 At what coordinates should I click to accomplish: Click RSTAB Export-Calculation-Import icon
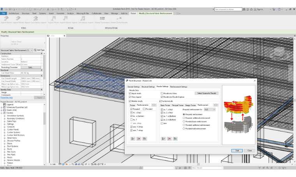point(83,18)
